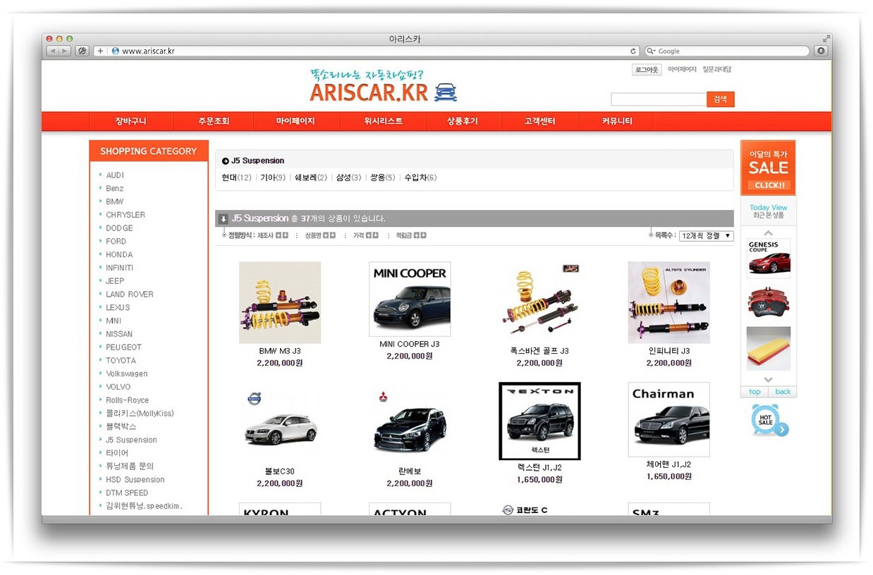Click the site search text field
Image resolution: width=873 pixels, height=575 pixels.
coord(659,99)
